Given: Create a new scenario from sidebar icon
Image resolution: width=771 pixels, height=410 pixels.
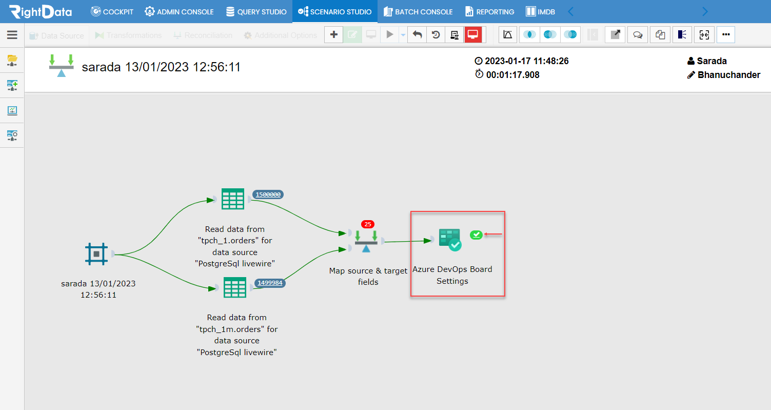Looking at the screenshot, I should [12, 85].
